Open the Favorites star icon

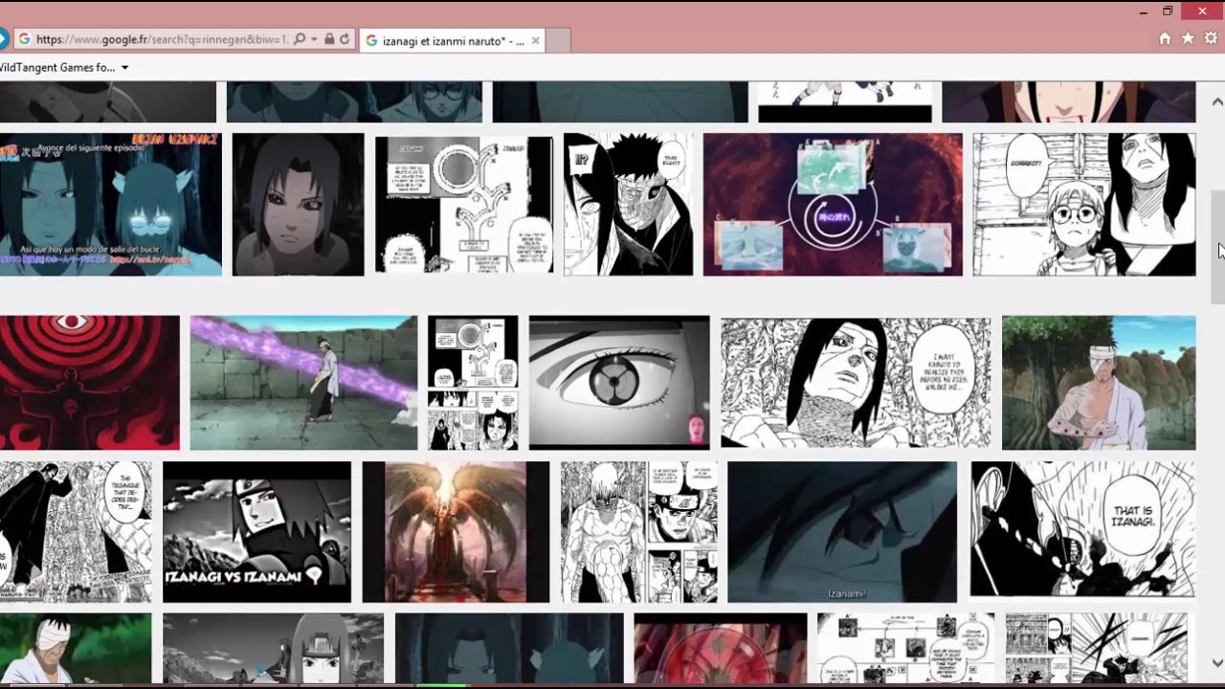(1188, 38)
